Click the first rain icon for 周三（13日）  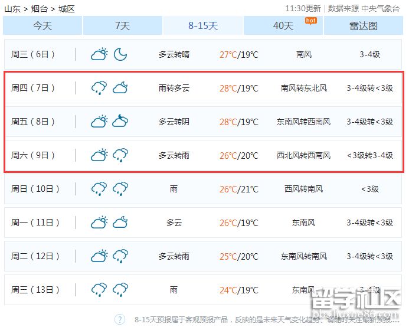(99, 290)
